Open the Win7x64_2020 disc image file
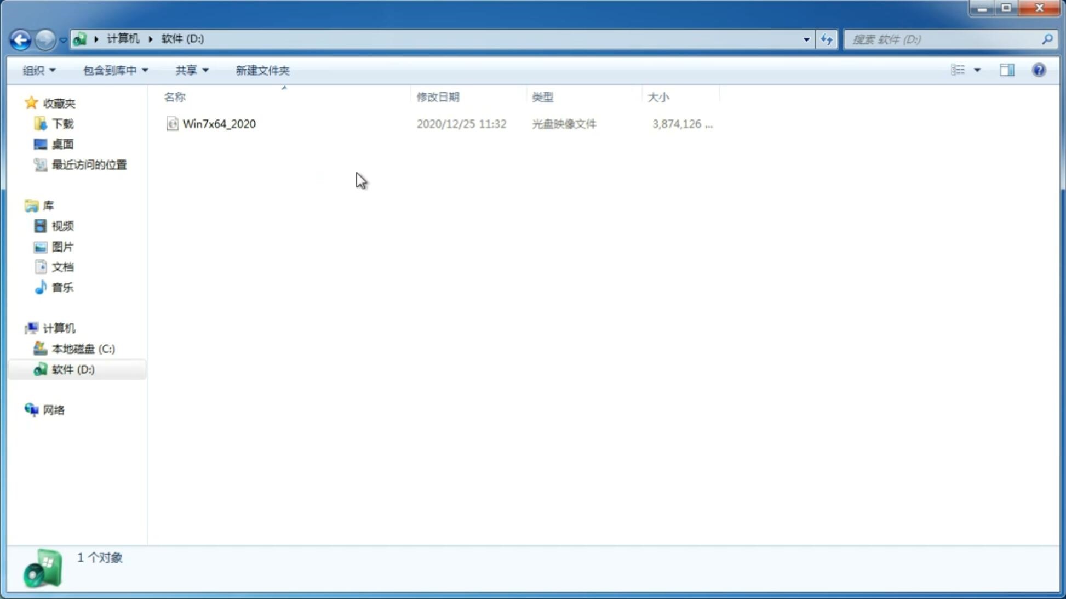The width and height of the screenshot is (1066, 599). 219,123
